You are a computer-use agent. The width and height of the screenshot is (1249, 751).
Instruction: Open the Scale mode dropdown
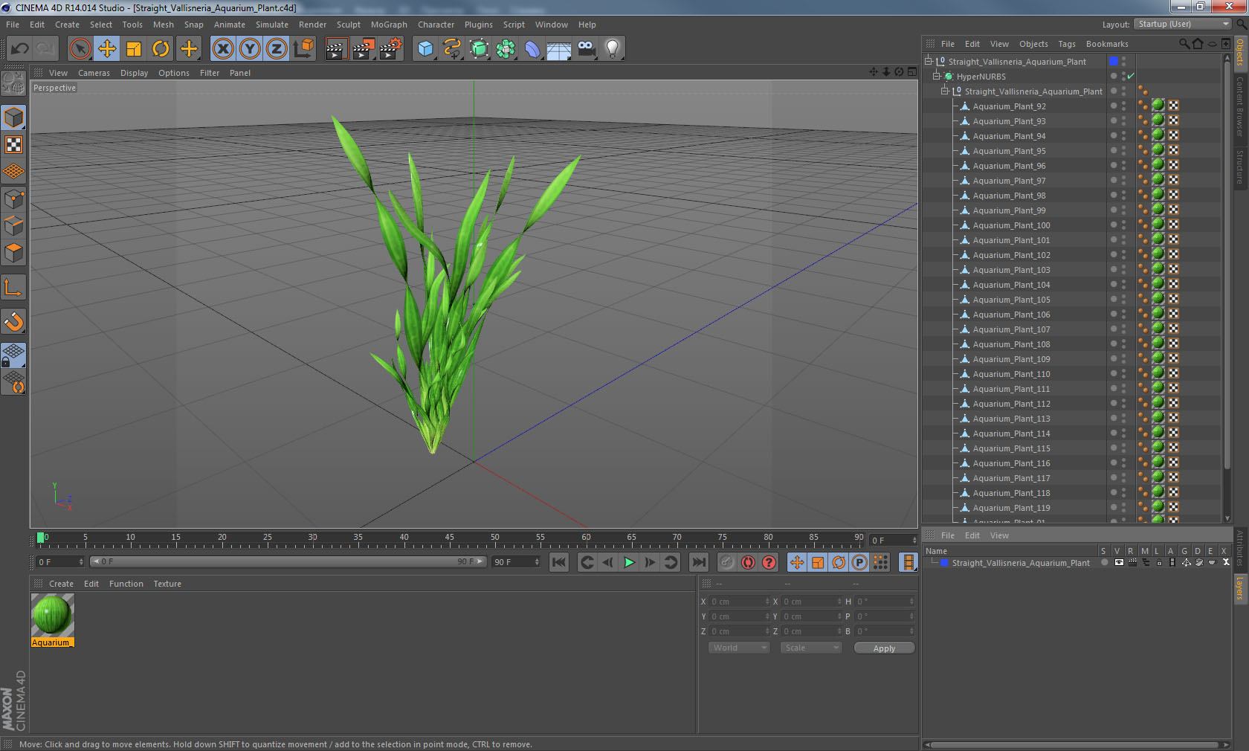pos(811,648)
